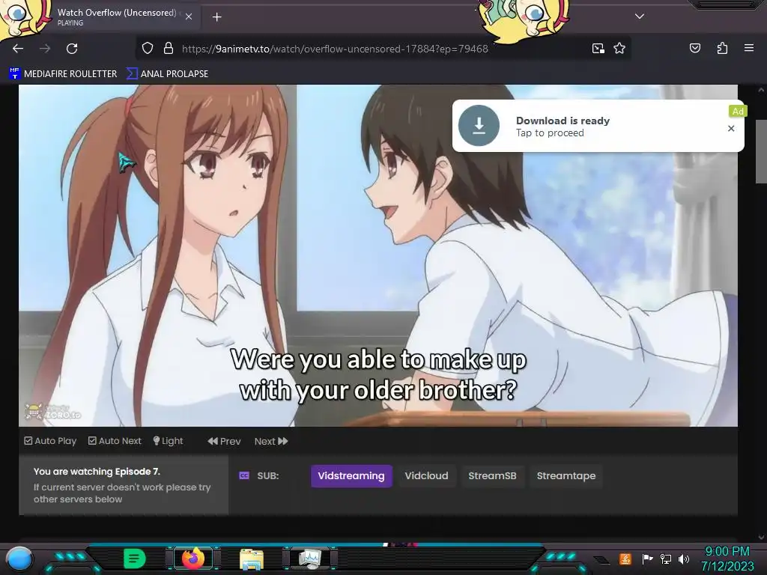Skip to the Next episode
This screenshot has height=575, width=767.
(271, 441)
